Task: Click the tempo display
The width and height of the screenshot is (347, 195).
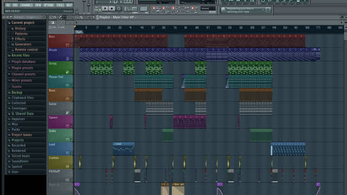Action: 131,9
